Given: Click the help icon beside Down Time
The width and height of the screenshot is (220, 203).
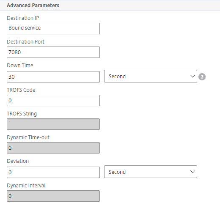Looking at the screenshot, I should 202,77.
